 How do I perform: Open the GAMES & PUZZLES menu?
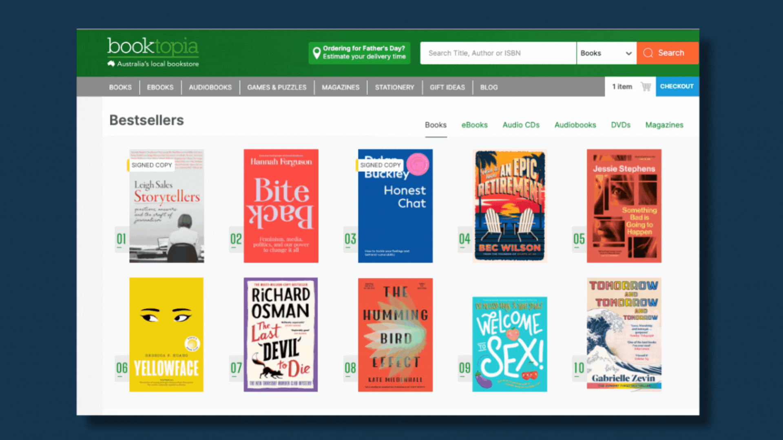click(x=276, y=87)
